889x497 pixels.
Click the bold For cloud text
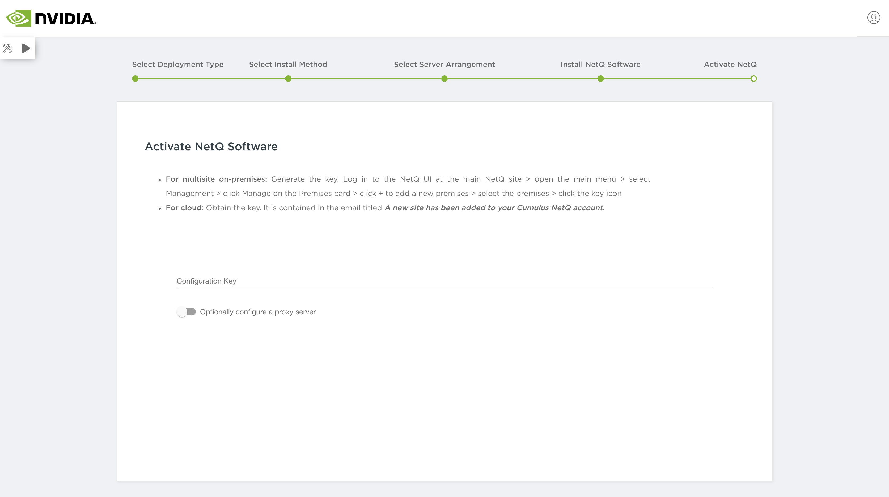click(x=184, y=208)
